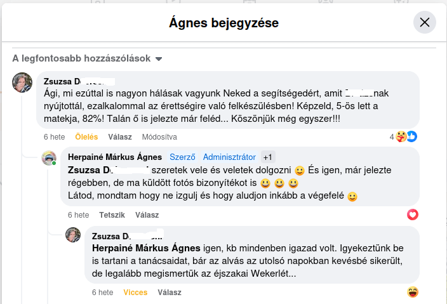This screenshot has width=447, height=304.
Task: Open the blue like reaction icon
Action: [412, 136]
